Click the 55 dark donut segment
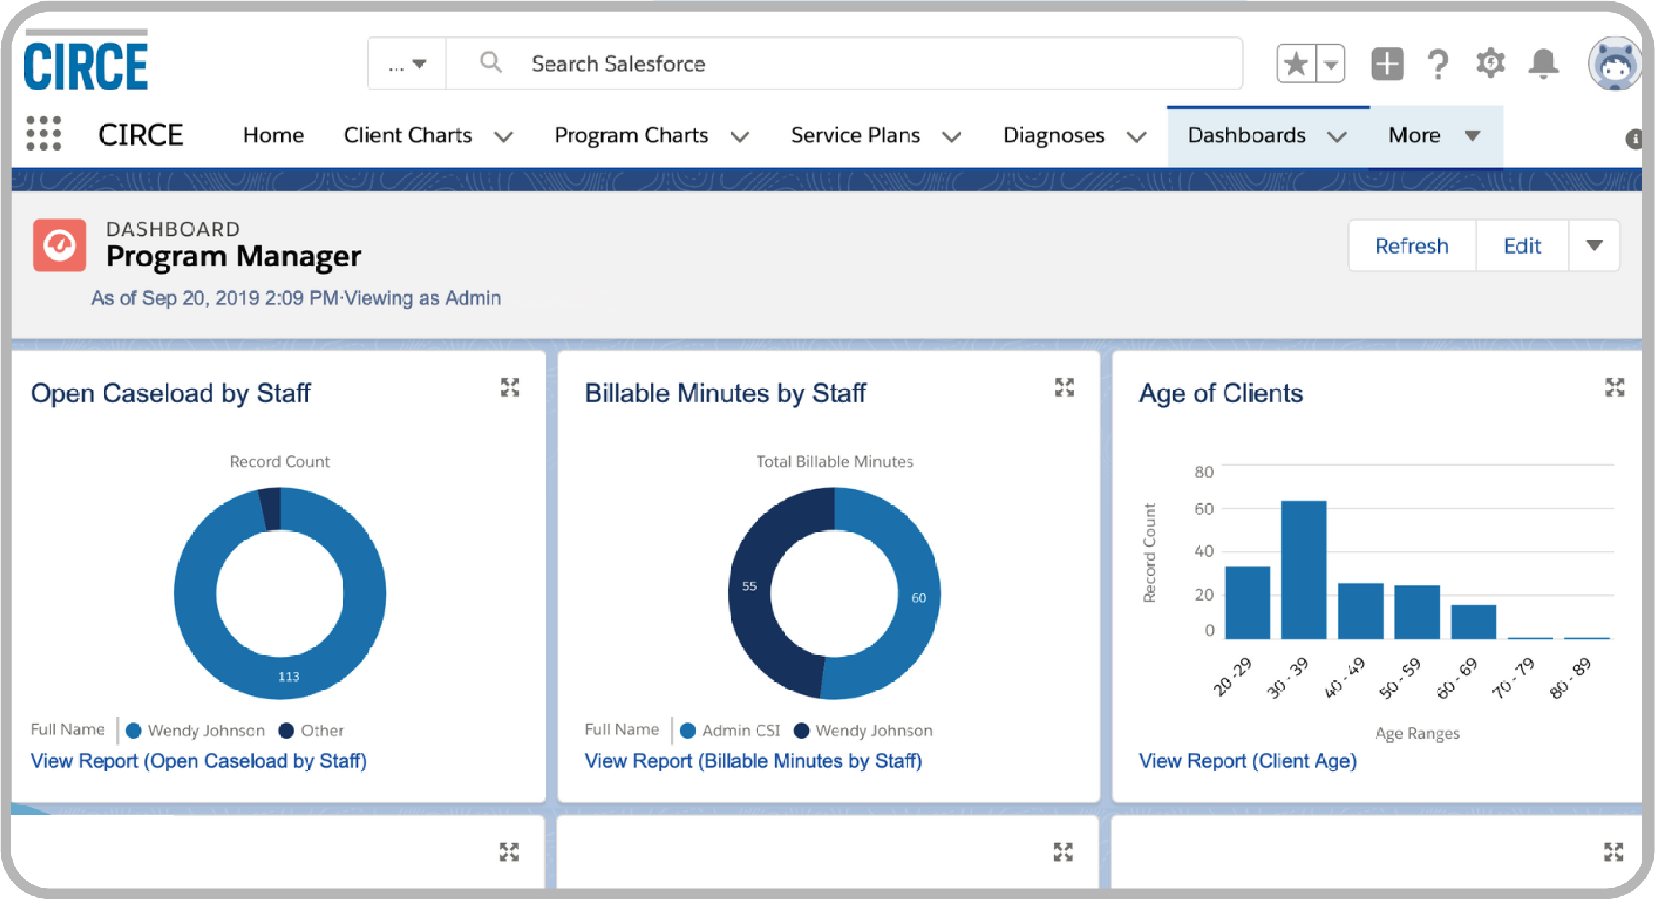The height and width of the screenshot is (902, 1655). point(749,586)
